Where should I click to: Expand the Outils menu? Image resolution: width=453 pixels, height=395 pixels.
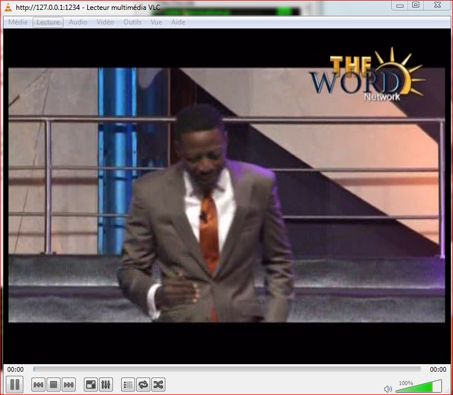click(x=132, y=22)
